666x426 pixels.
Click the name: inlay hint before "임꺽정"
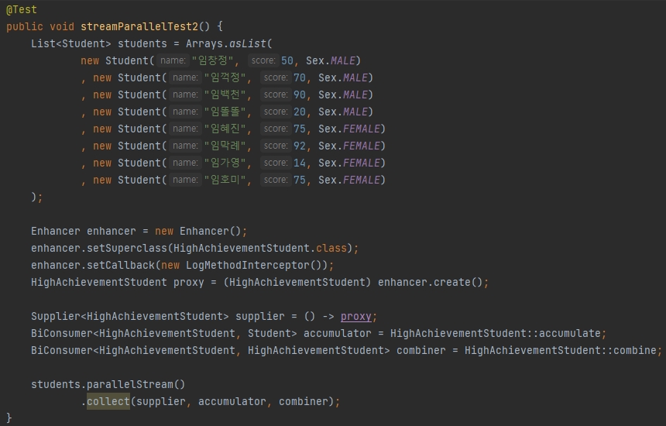(185, 77)
